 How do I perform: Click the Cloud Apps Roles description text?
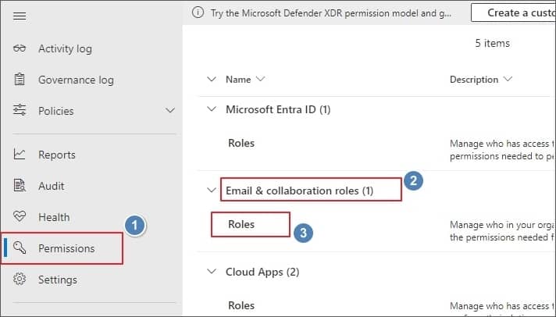pyautogui.click(x=502, y=308)
